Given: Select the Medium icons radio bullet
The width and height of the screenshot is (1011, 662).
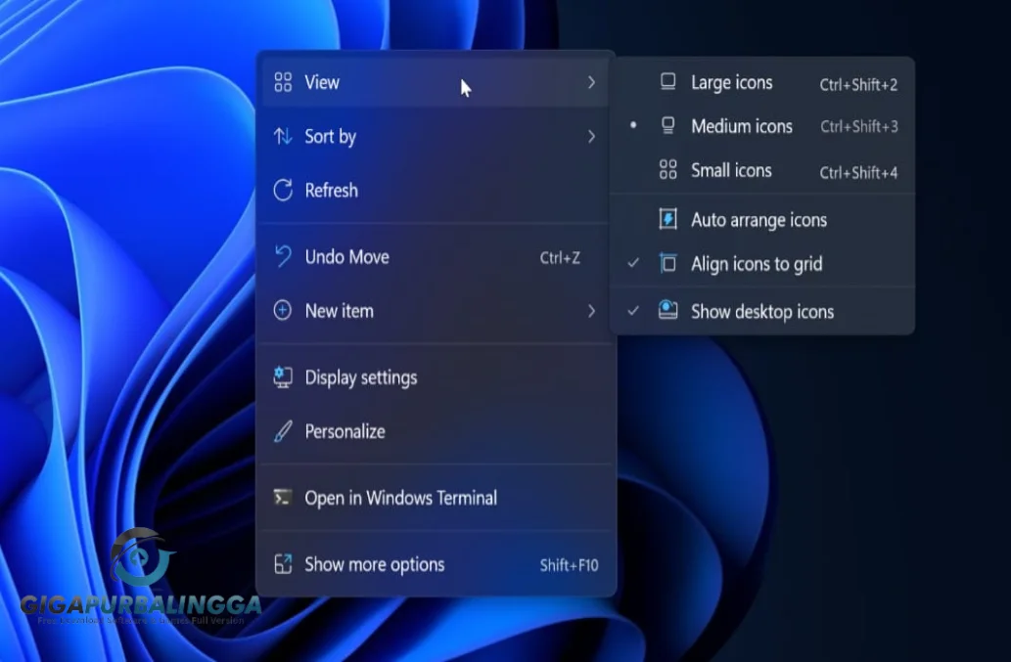Looking at the screenshot, I should (633, 125).
